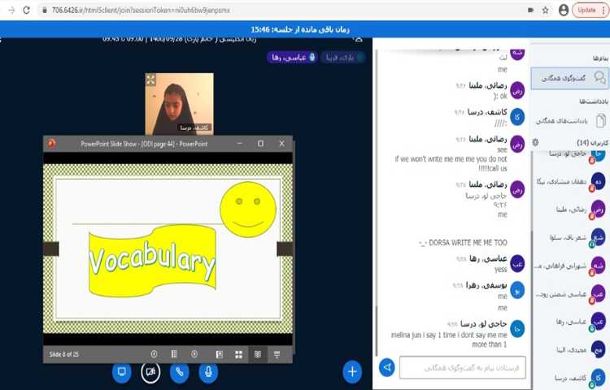Click Chrome Update button
Image resolution: width=610 pixels, height=390 pixels.
pos(587,10)
